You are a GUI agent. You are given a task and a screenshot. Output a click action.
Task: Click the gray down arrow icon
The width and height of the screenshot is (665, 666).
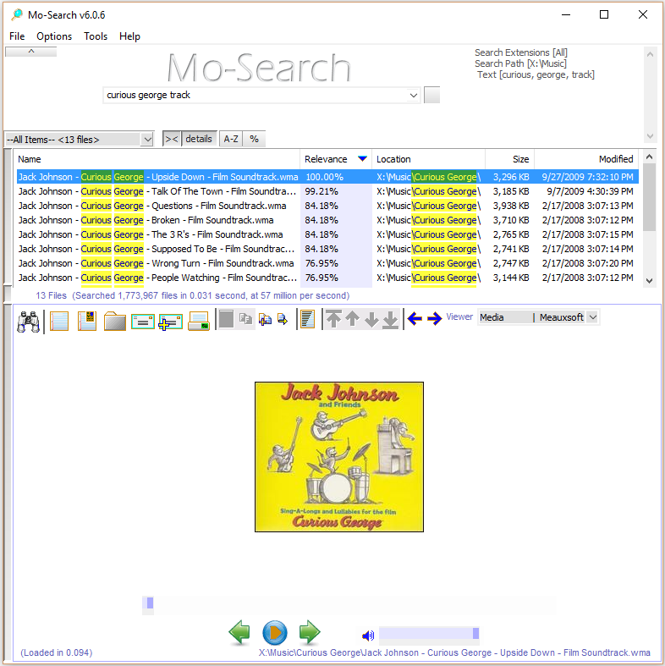point(371,320)
